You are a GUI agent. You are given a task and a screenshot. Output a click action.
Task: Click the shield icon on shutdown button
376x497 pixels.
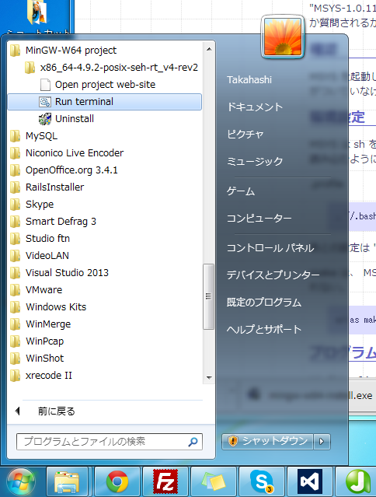[x=233, y=441]
